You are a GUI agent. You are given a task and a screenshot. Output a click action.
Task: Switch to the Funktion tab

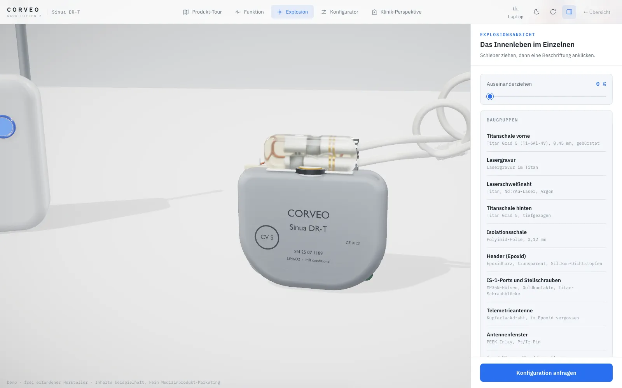point(250,12)
